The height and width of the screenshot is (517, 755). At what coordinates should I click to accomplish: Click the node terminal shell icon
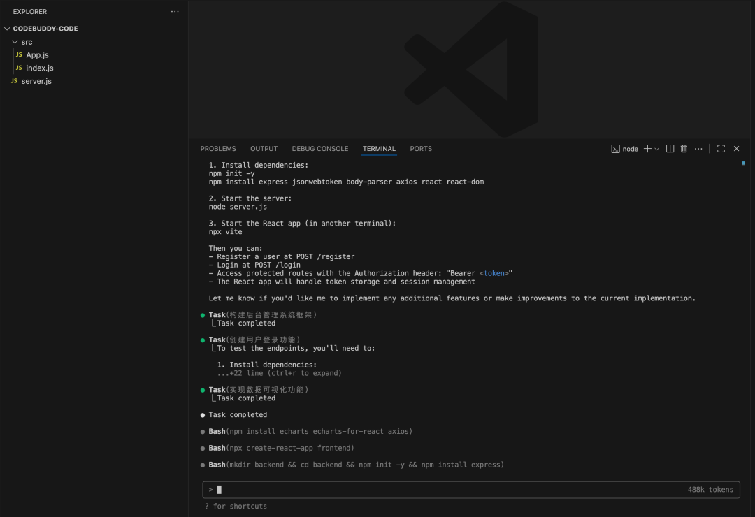coord(615,149)
